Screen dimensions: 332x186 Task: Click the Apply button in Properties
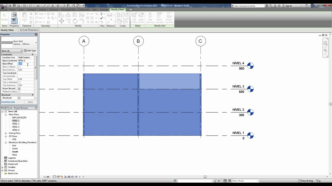(x=30, y=102)
